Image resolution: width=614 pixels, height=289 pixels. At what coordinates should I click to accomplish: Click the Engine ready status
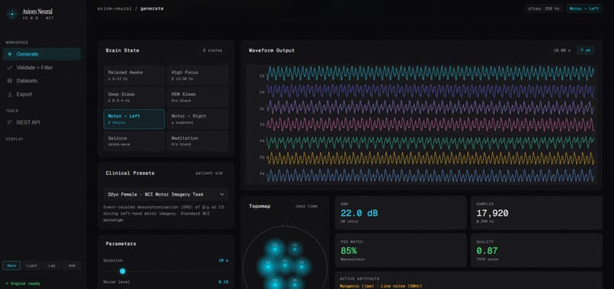(24, 284)
